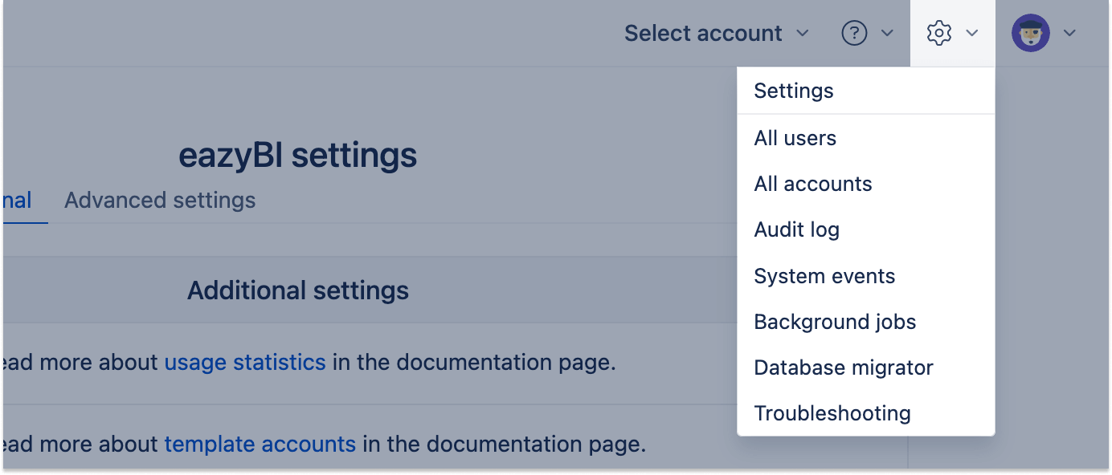The height and width of the screenshot is (475, 1112).
Task: Click the help question mark icon
Action: 854,34
